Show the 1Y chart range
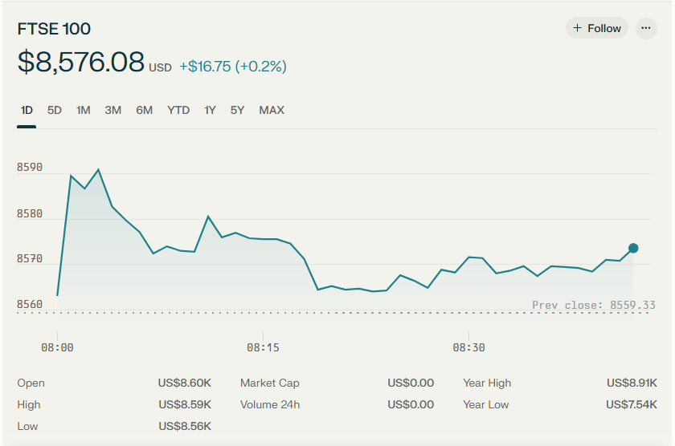 pos(210,111)
